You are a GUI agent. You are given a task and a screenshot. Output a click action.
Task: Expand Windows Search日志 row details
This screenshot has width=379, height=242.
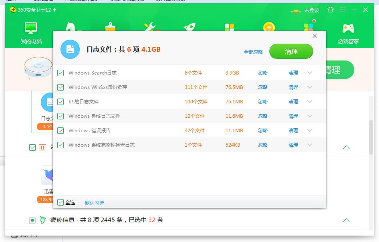[310, 73]
